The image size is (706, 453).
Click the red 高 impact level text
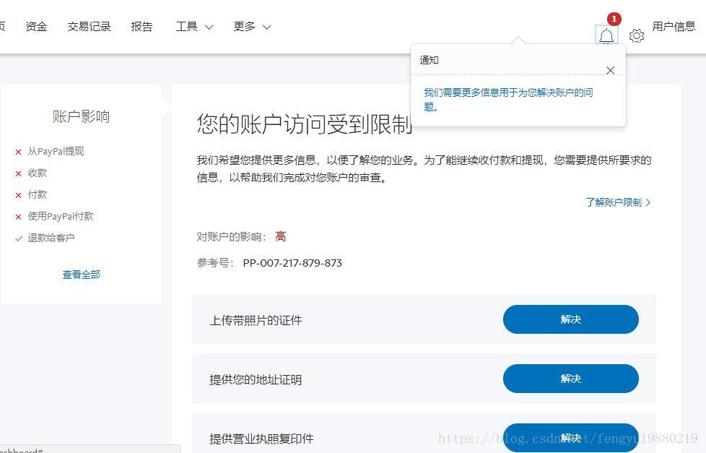(281, 237)
